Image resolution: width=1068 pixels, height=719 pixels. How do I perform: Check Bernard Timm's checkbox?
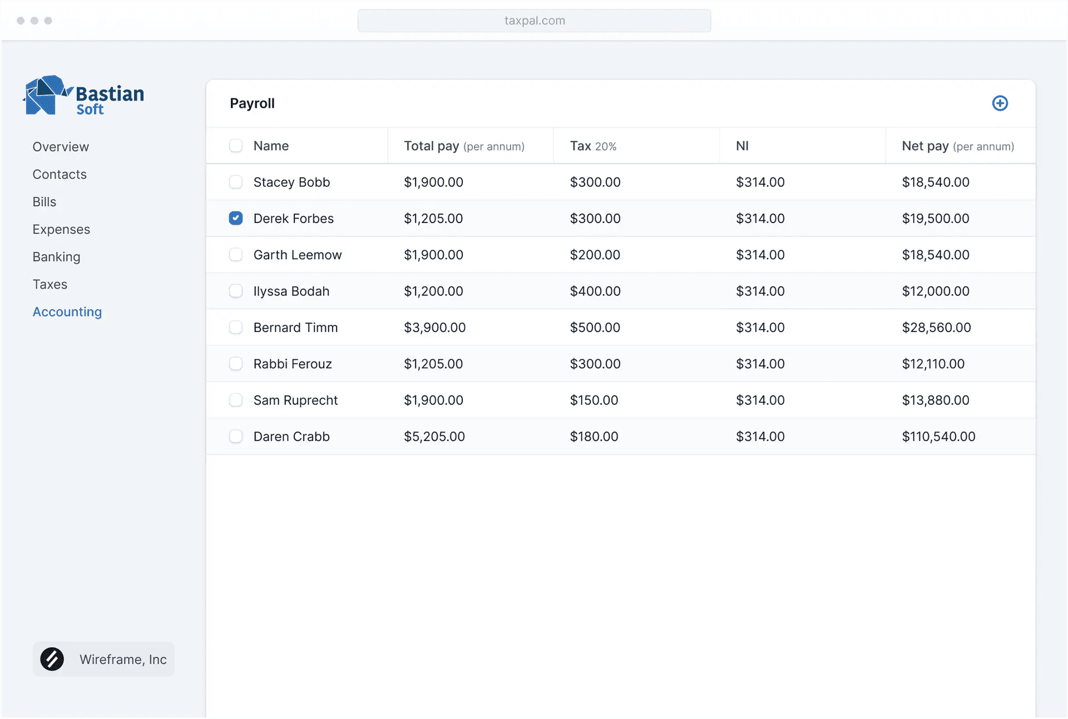(236, 327)
